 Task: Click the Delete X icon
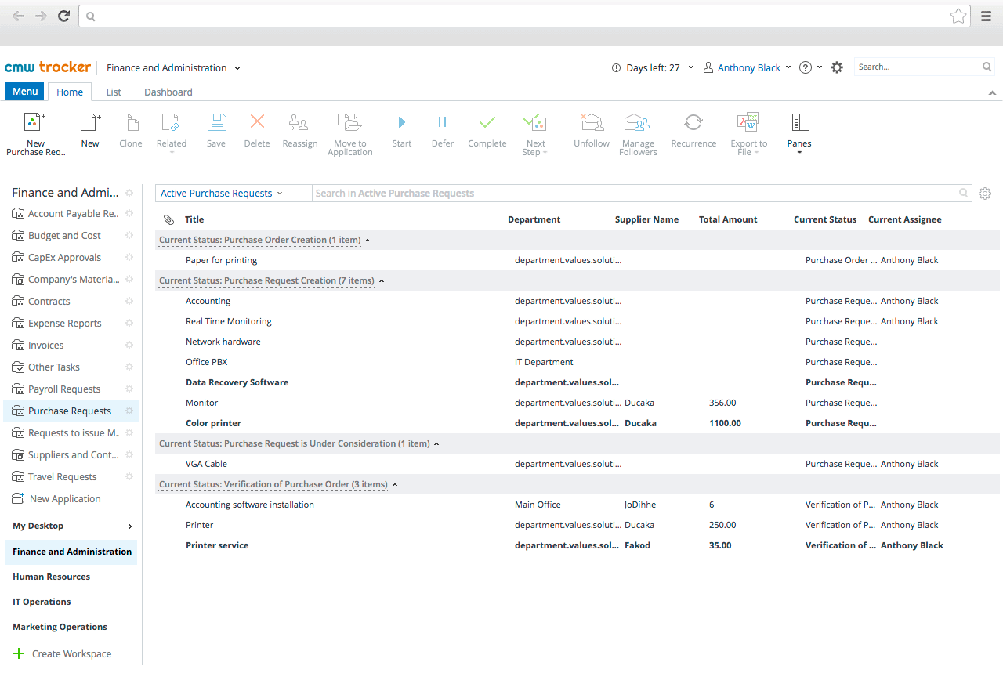point(257,122)
